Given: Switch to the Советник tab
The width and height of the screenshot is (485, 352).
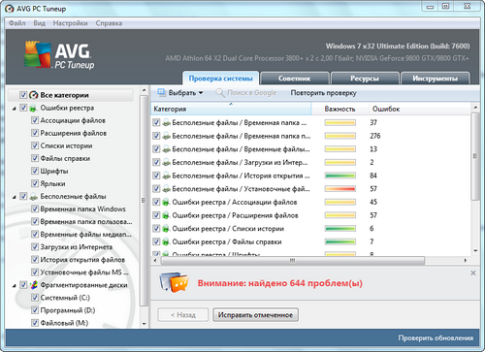Looking at the screenshot, I should (294, 79).
